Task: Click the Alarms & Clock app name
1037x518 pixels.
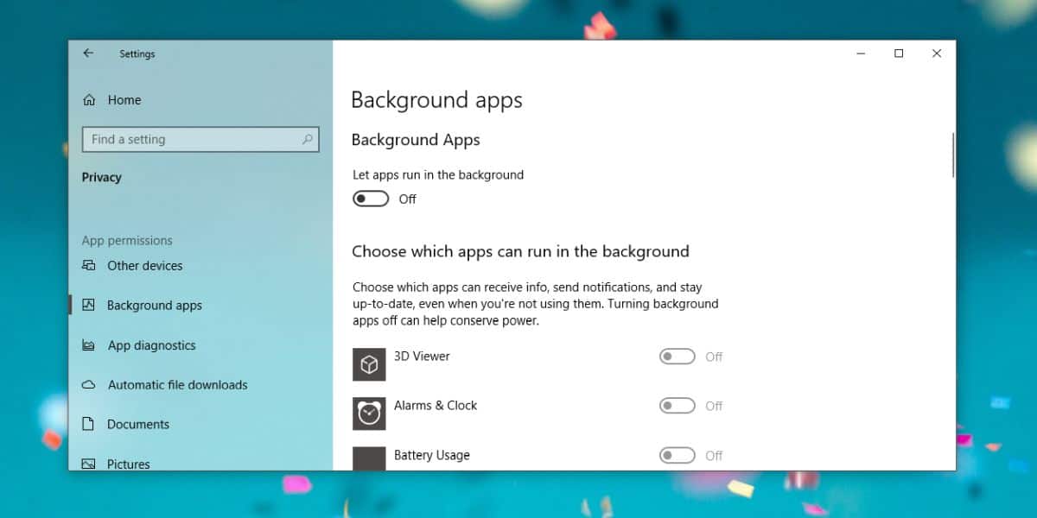Action: 436,405
